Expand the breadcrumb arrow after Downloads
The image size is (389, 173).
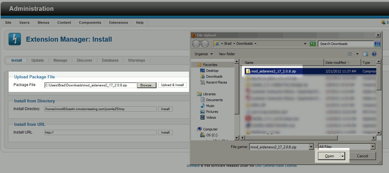point(255,44)
